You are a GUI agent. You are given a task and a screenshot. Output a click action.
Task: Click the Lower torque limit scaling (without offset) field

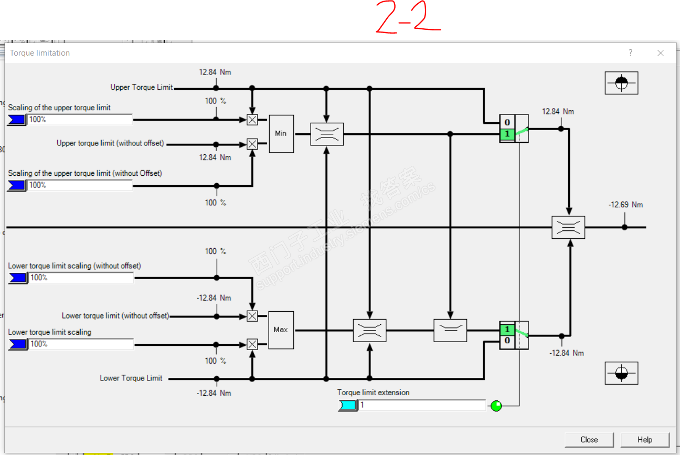point(81,278)
